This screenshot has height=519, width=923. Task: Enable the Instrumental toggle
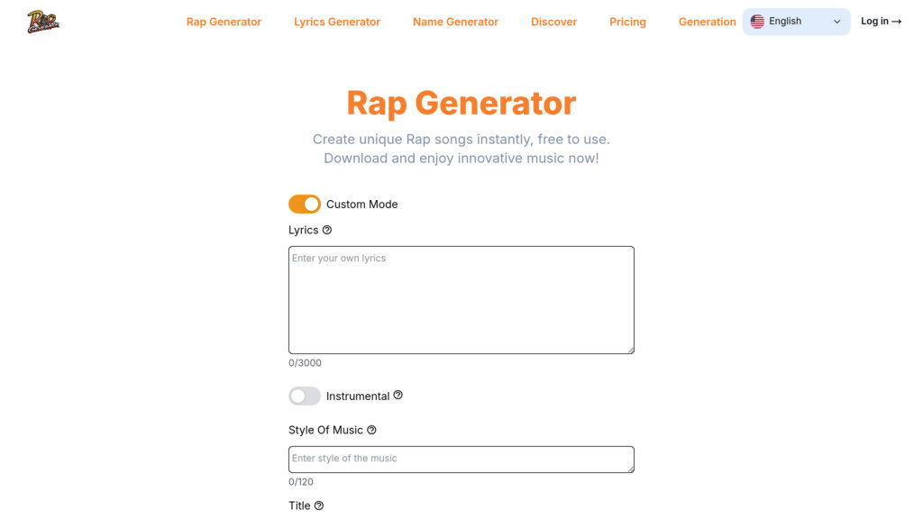click(305, 396)
